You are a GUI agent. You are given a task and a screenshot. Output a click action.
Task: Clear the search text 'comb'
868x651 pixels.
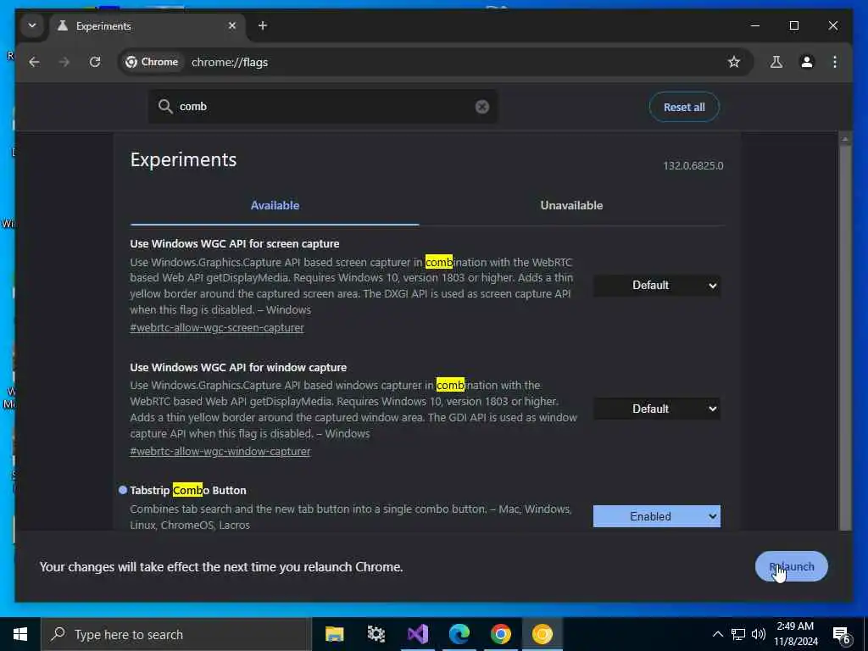point(482,106)
